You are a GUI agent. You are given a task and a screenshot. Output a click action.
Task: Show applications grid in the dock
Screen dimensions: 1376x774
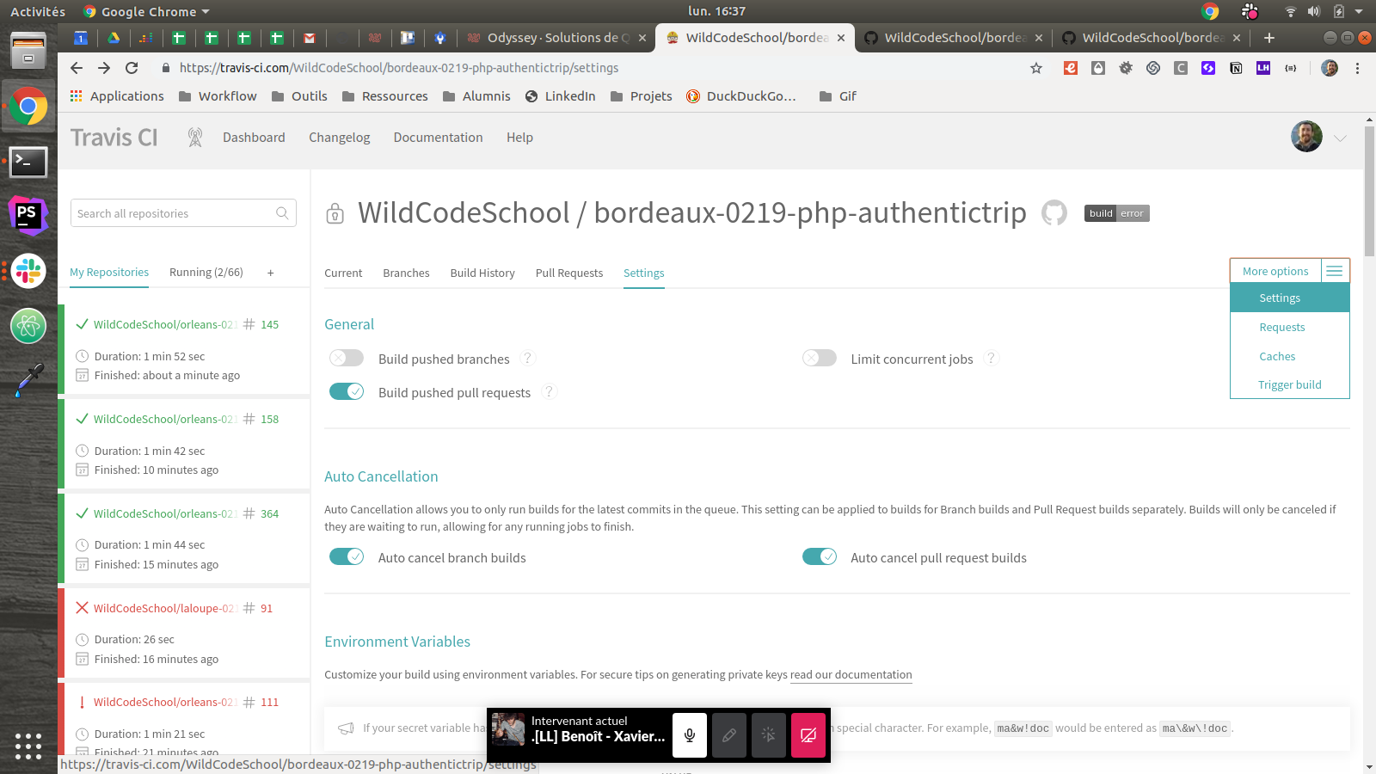click(28, 746)
